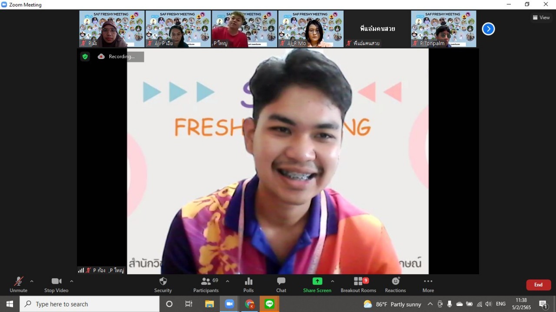Unmute the microphone

tap(18, 284)
